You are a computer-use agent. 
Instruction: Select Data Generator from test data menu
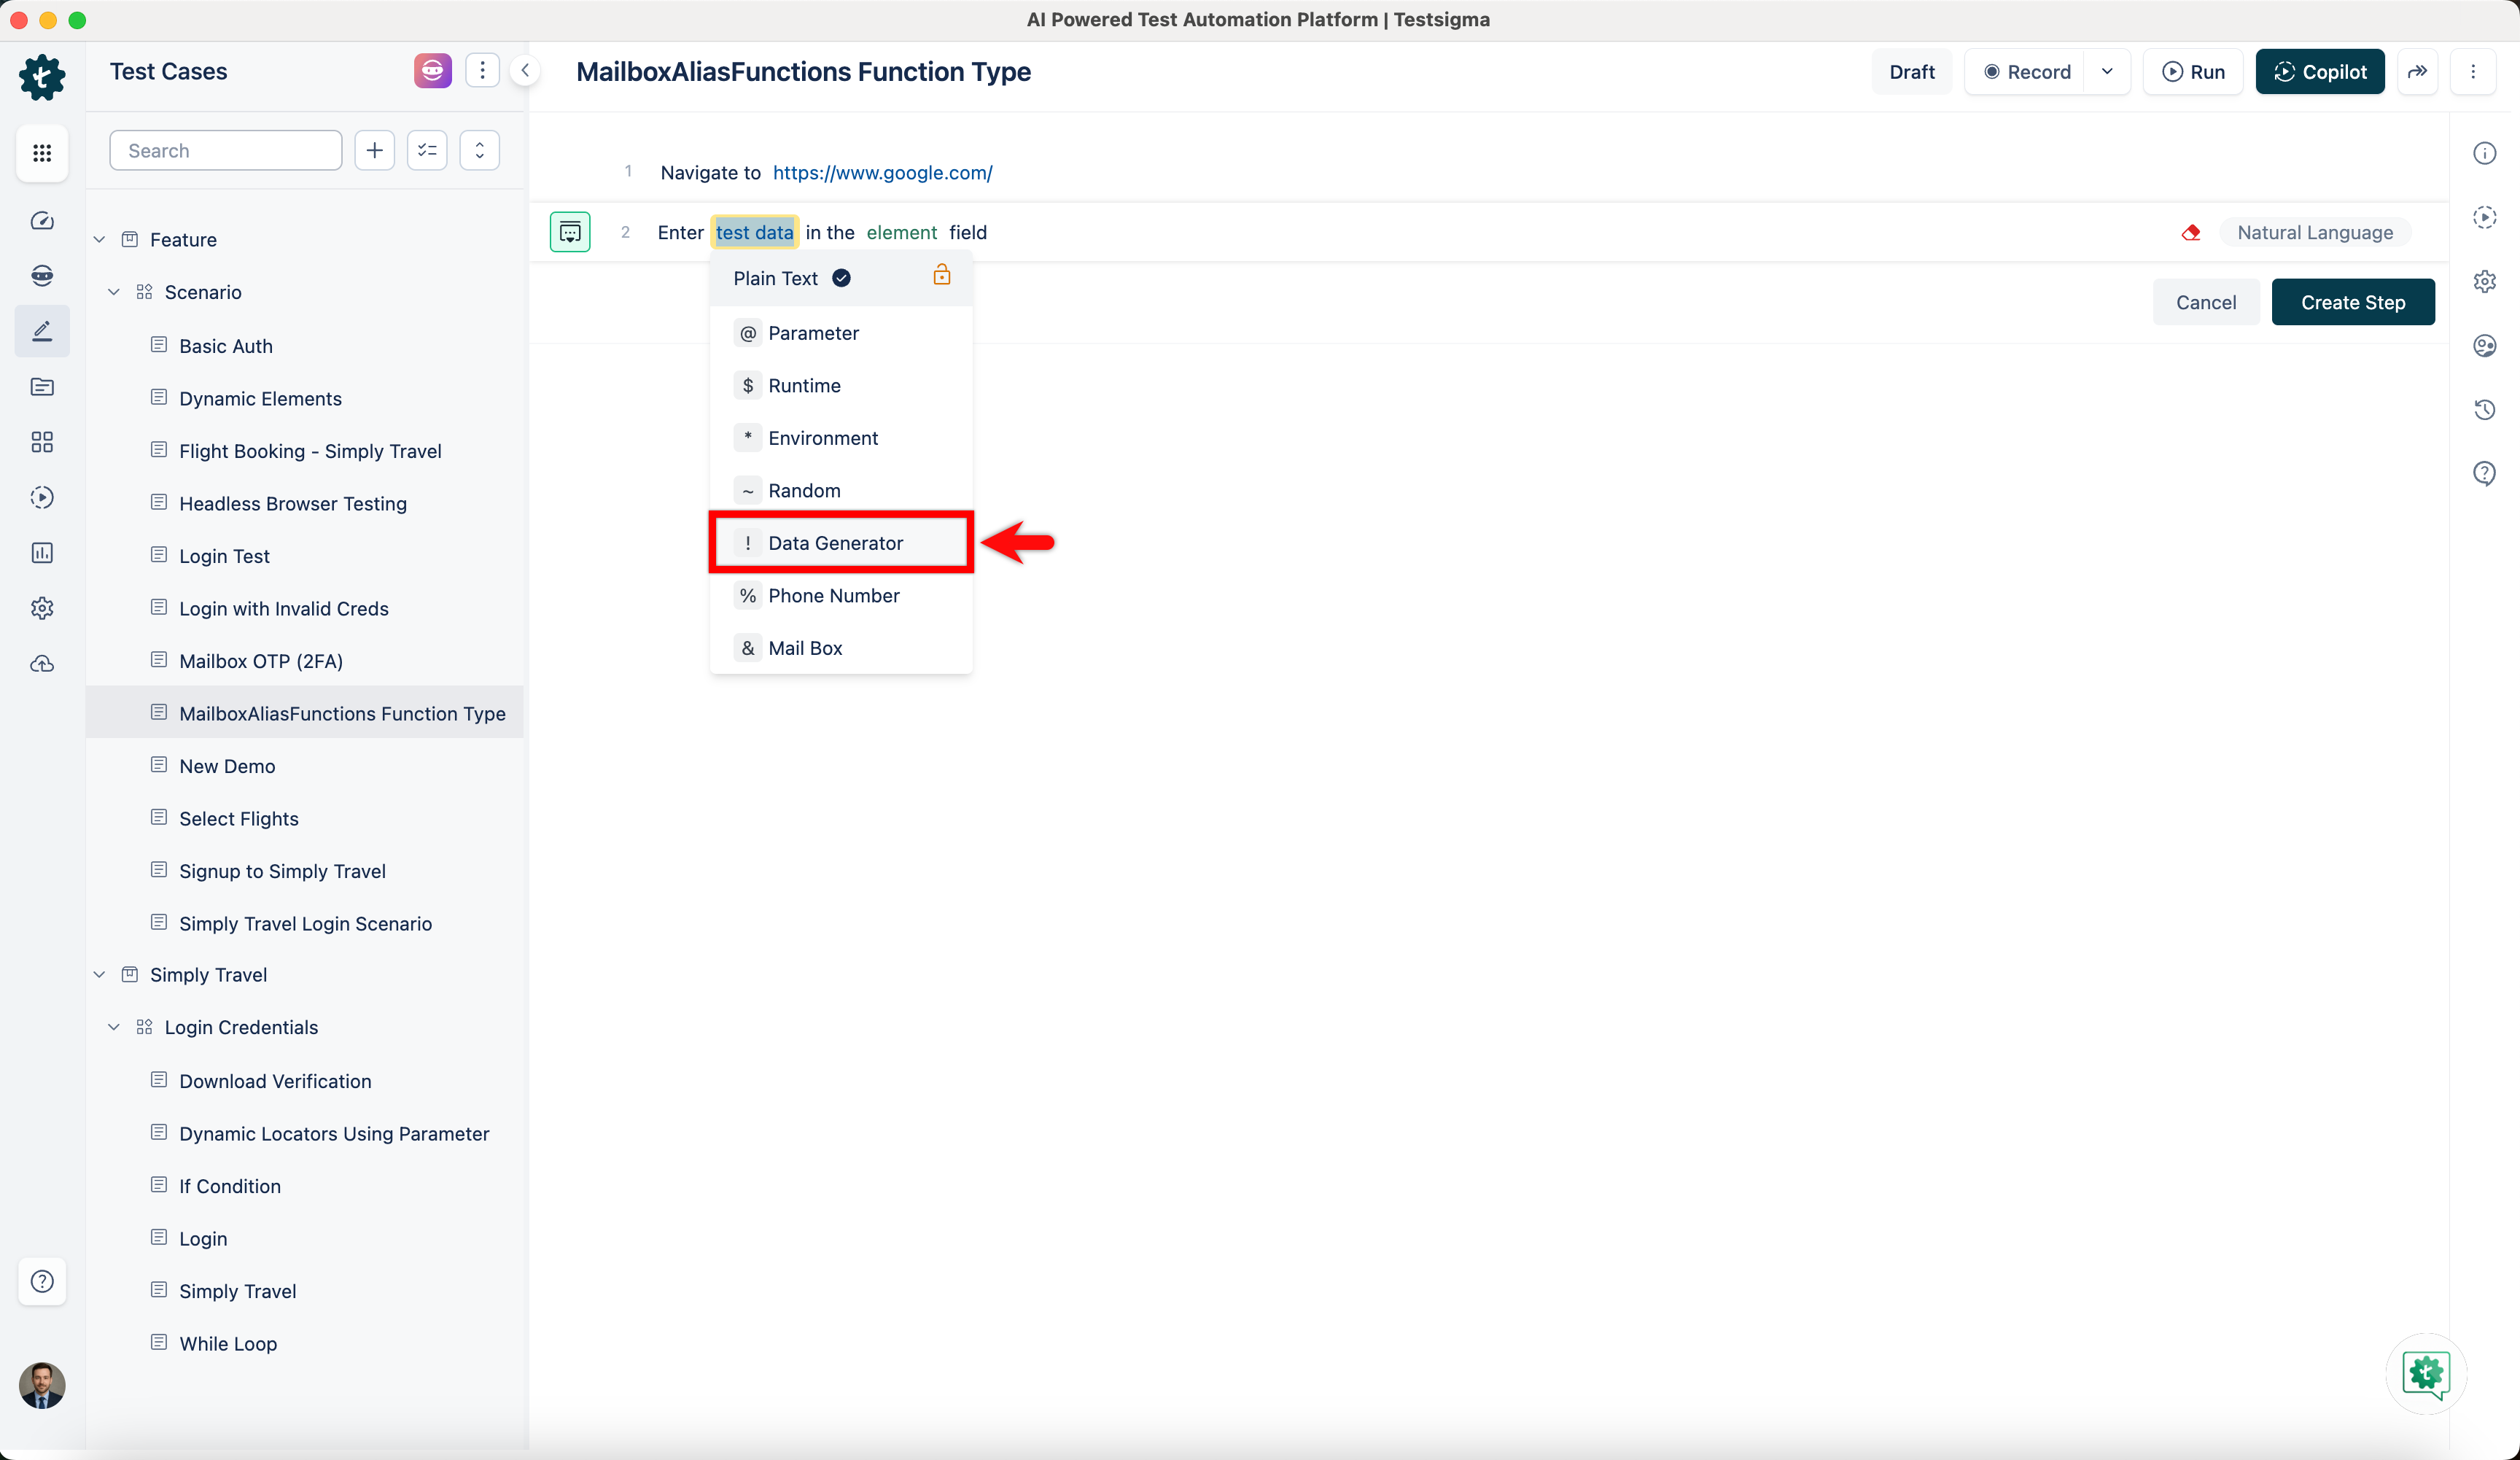coord(836,543)
